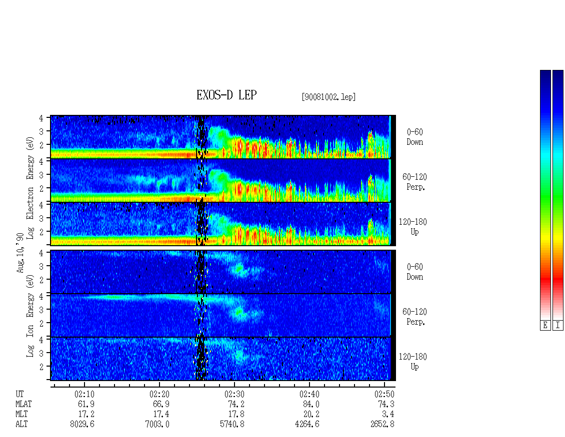Click the 02:10 UT tick label
The image size is (565, 437).
[84, 394]
